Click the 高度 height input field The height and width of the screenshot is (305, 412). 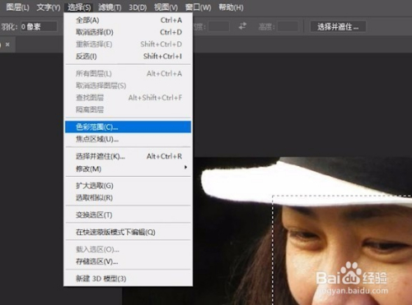tap(288, 27)
